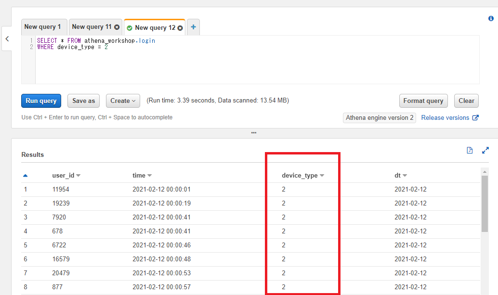The height and width of the screenshot is (295, 498).
Task: Run the current SQL query
Action: (41, 101)
